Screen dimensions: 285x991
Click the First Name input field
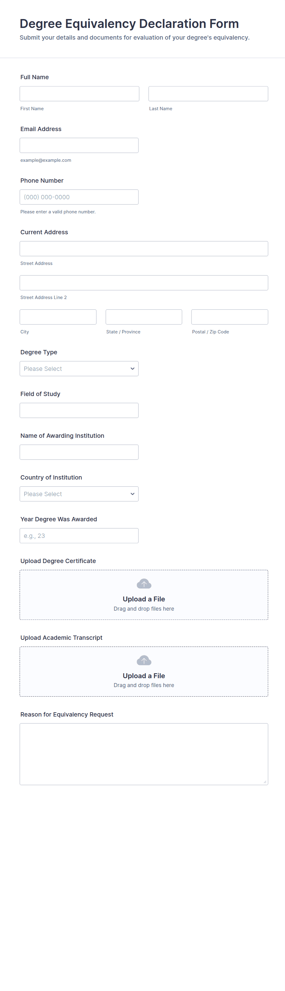79,94
